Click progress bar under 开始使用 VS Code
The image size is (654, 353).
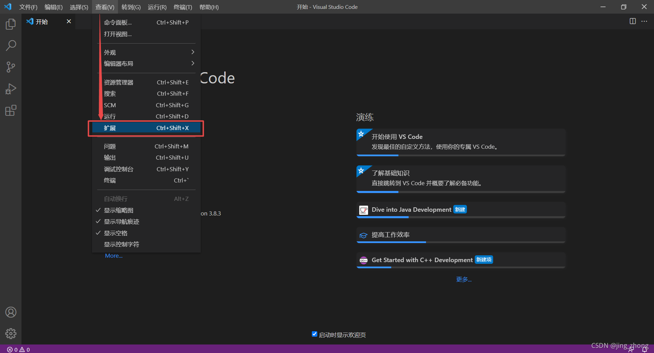tap(461, 155)
